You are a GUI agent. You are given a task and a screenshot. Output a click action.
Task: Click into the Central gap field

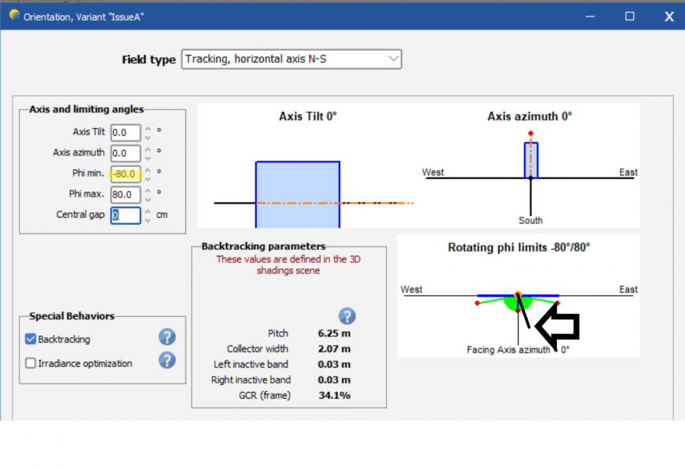[x=125, y=215]
